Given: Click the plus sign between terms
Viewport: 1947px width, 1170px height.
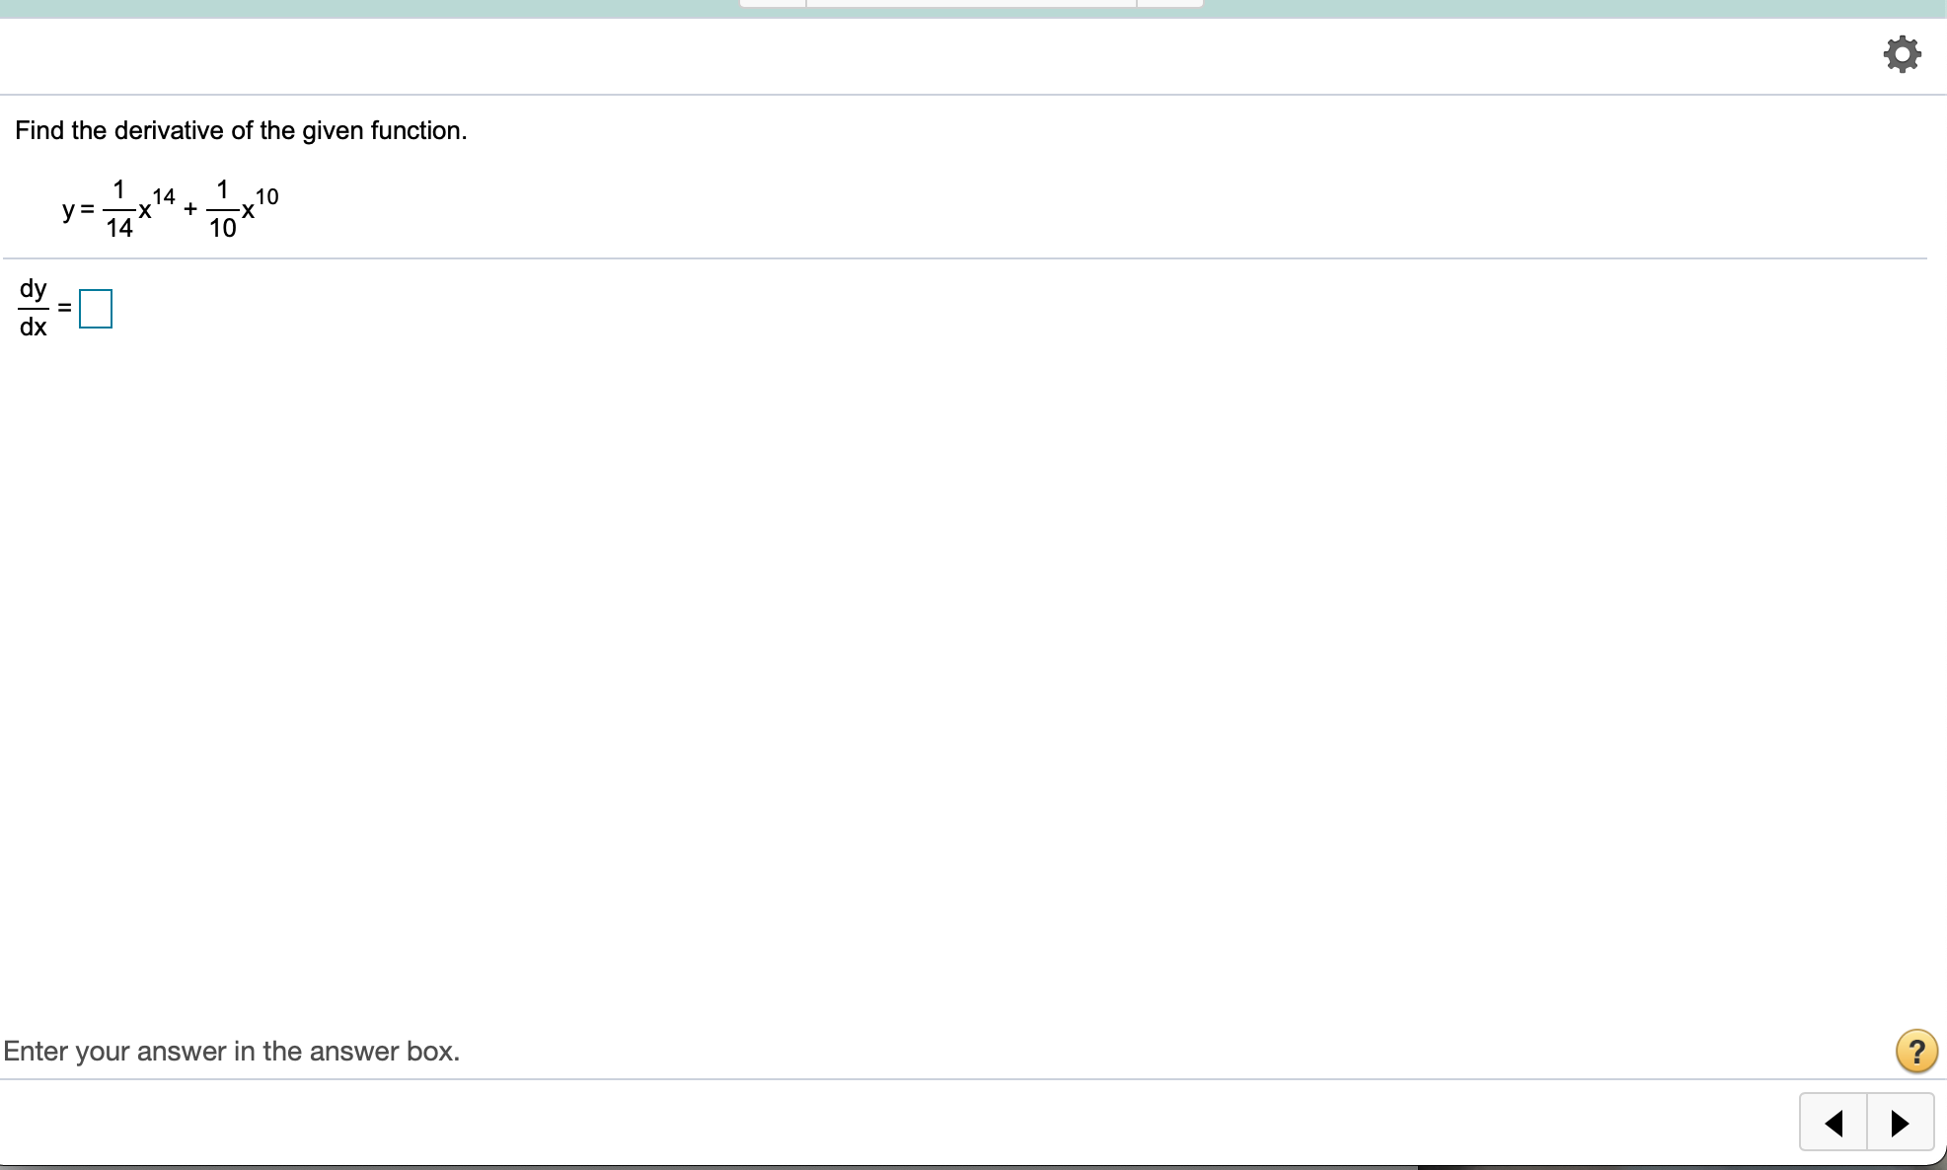Looking at the screenshot, I should 189,209.
